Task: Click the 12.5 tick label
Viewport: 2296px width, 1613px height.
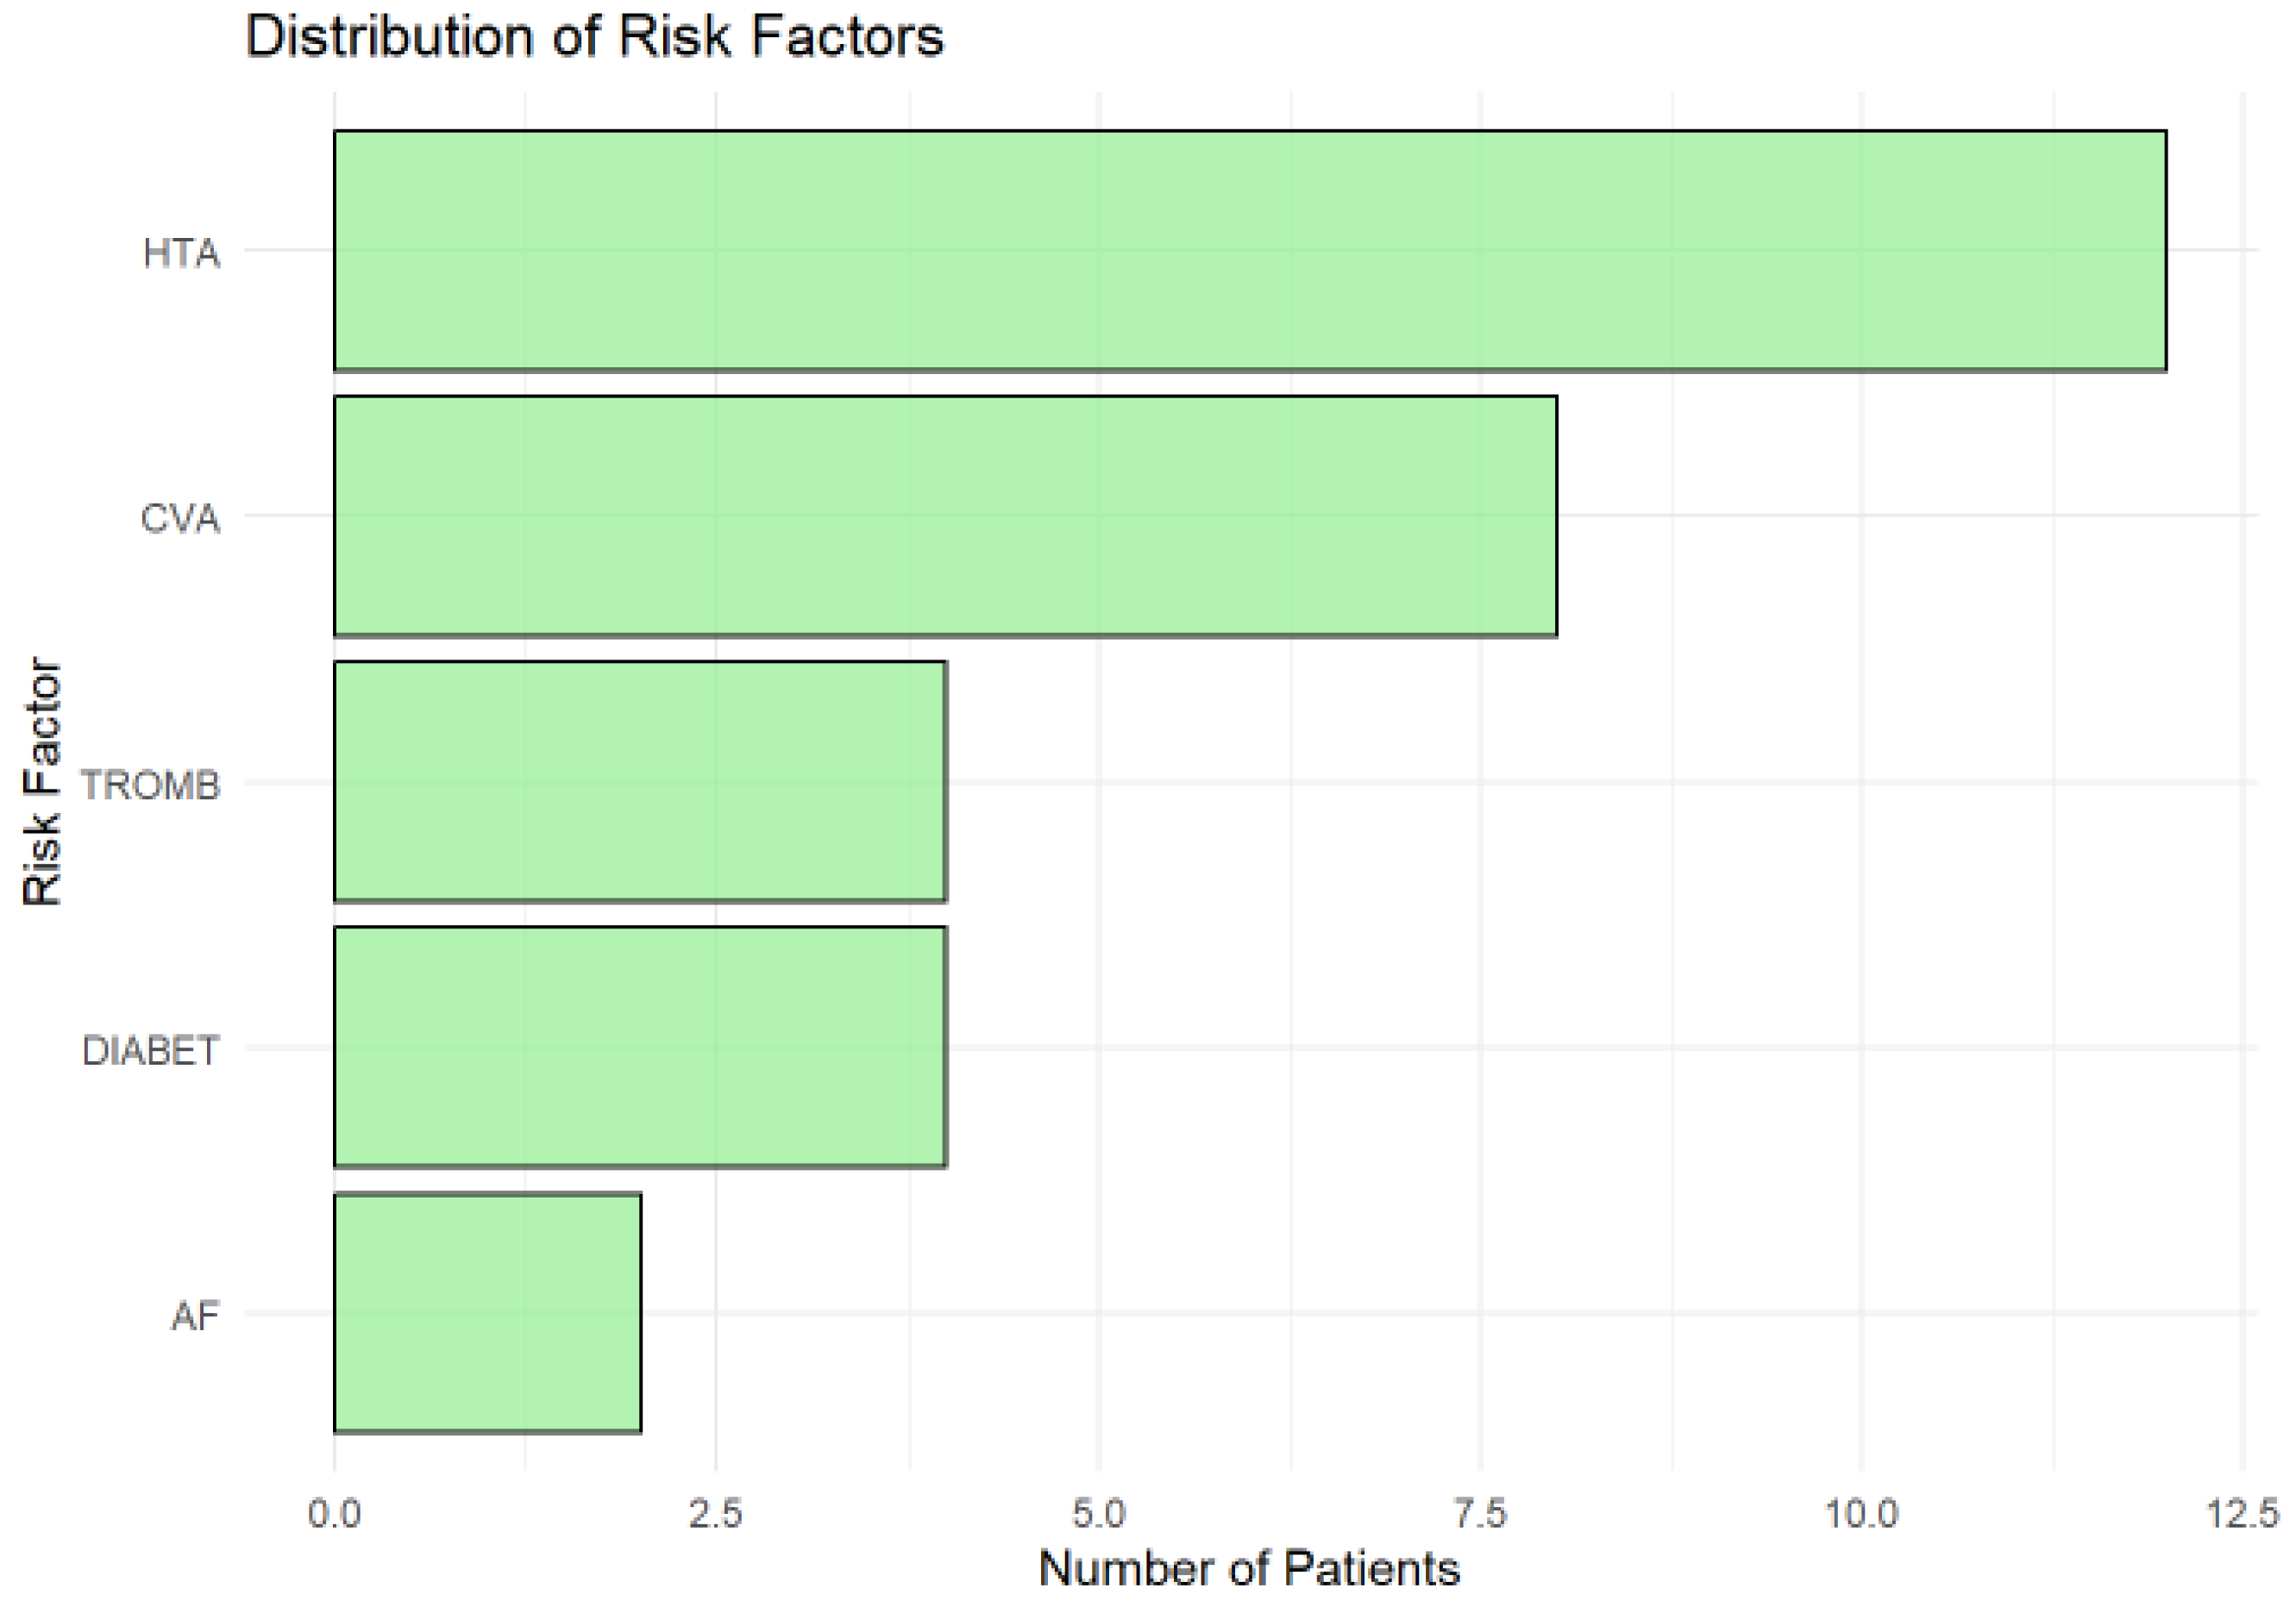Action: coord(2243,1514)
